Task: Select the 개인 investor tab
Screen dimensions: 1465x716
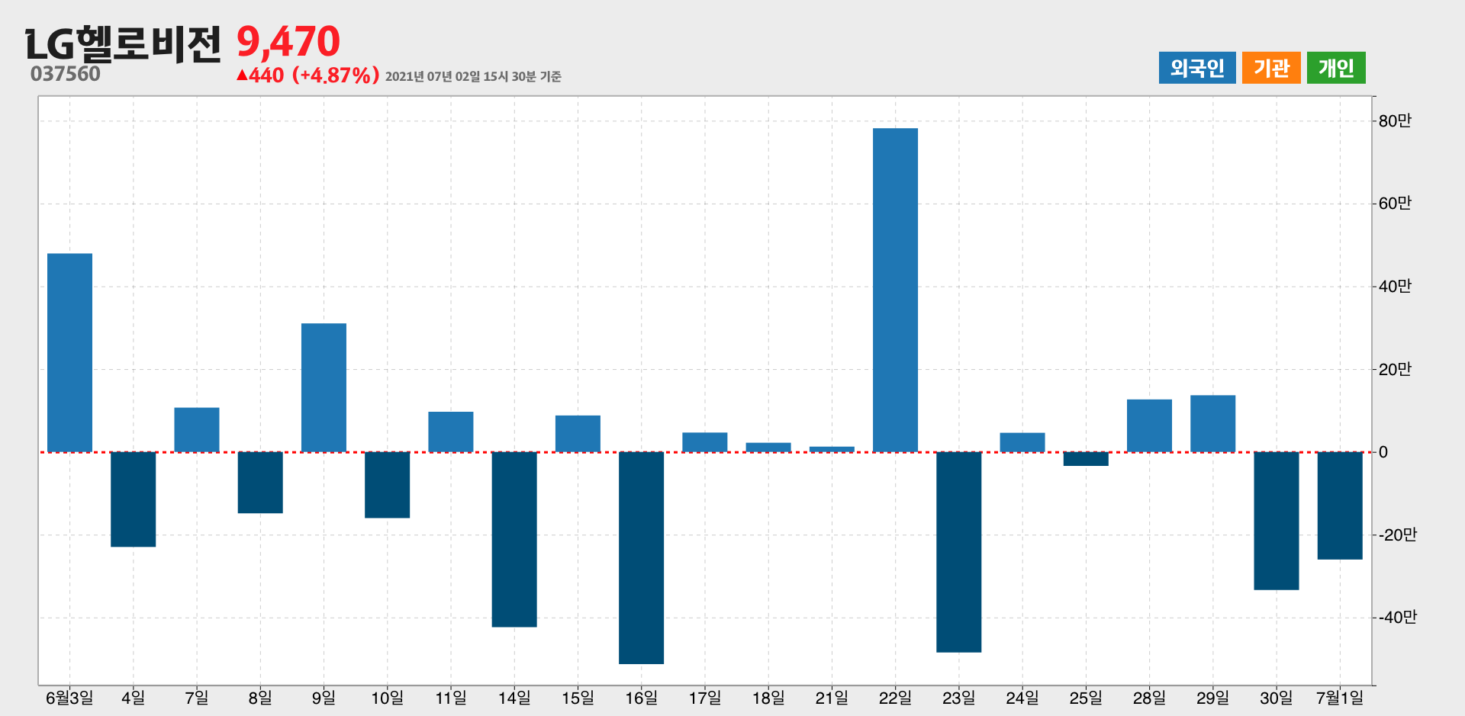Action: [x=1336, y=68]
